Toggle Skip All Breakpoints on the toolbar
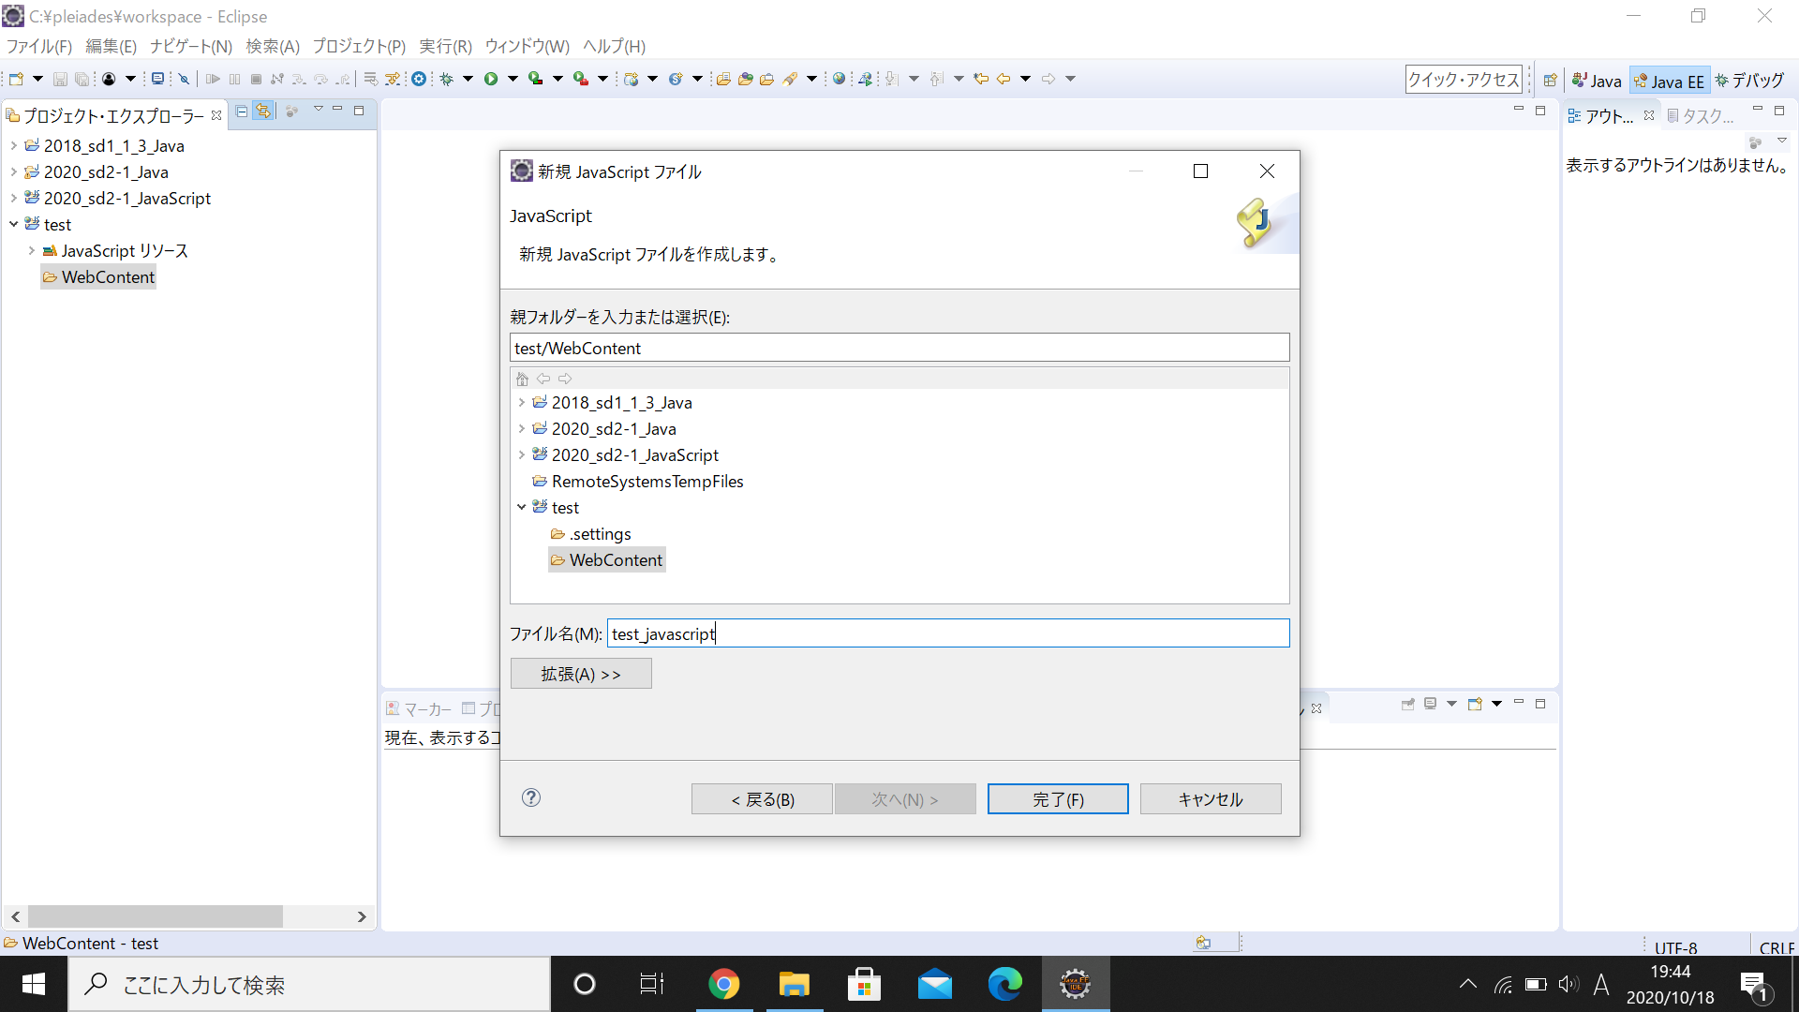1799x1012 pixels. click(x=184, y=79)
